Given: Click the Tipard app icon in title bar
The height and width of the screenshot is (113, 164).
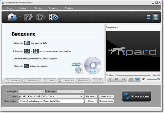Looking at the screenshot, I should click(x=3, y=2).
